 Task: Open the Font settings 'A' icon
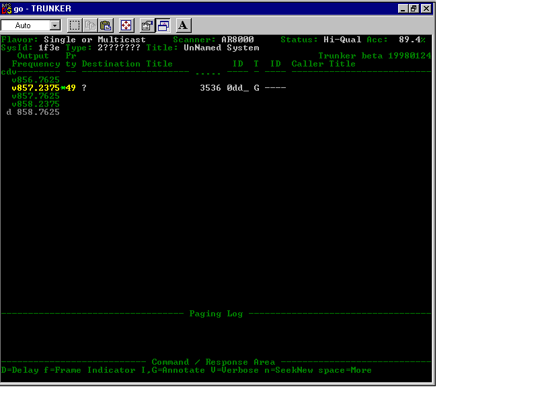tap(184, 26)
